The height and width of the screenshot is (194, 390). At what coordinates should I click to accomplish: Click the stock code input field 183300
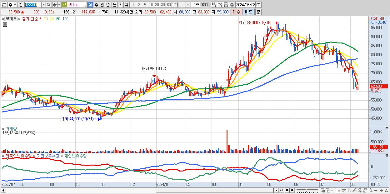click(33, 5)
